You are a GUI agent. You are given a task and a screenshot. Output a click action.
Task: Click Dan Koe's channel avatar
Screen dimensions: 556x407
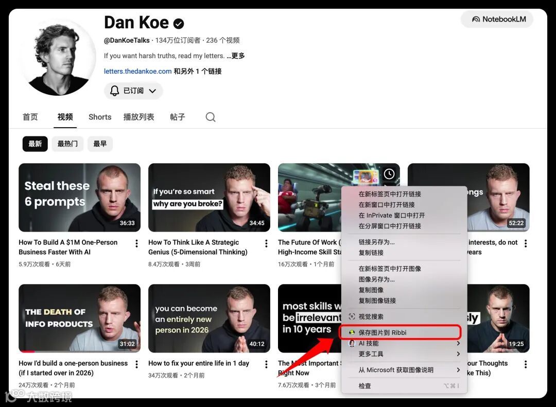(x=59, y=58)
